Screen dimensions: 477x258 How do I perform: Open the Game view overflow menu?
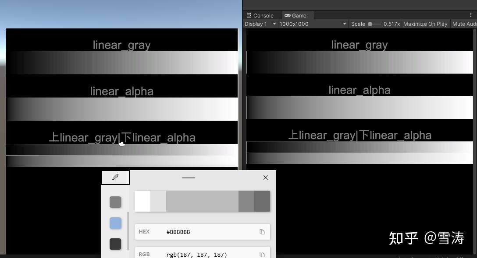coord(471,15)
